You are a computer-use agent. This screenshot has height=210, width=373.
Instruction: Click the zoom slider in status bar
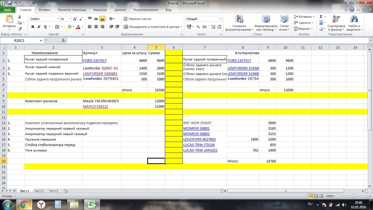(354, 196)
